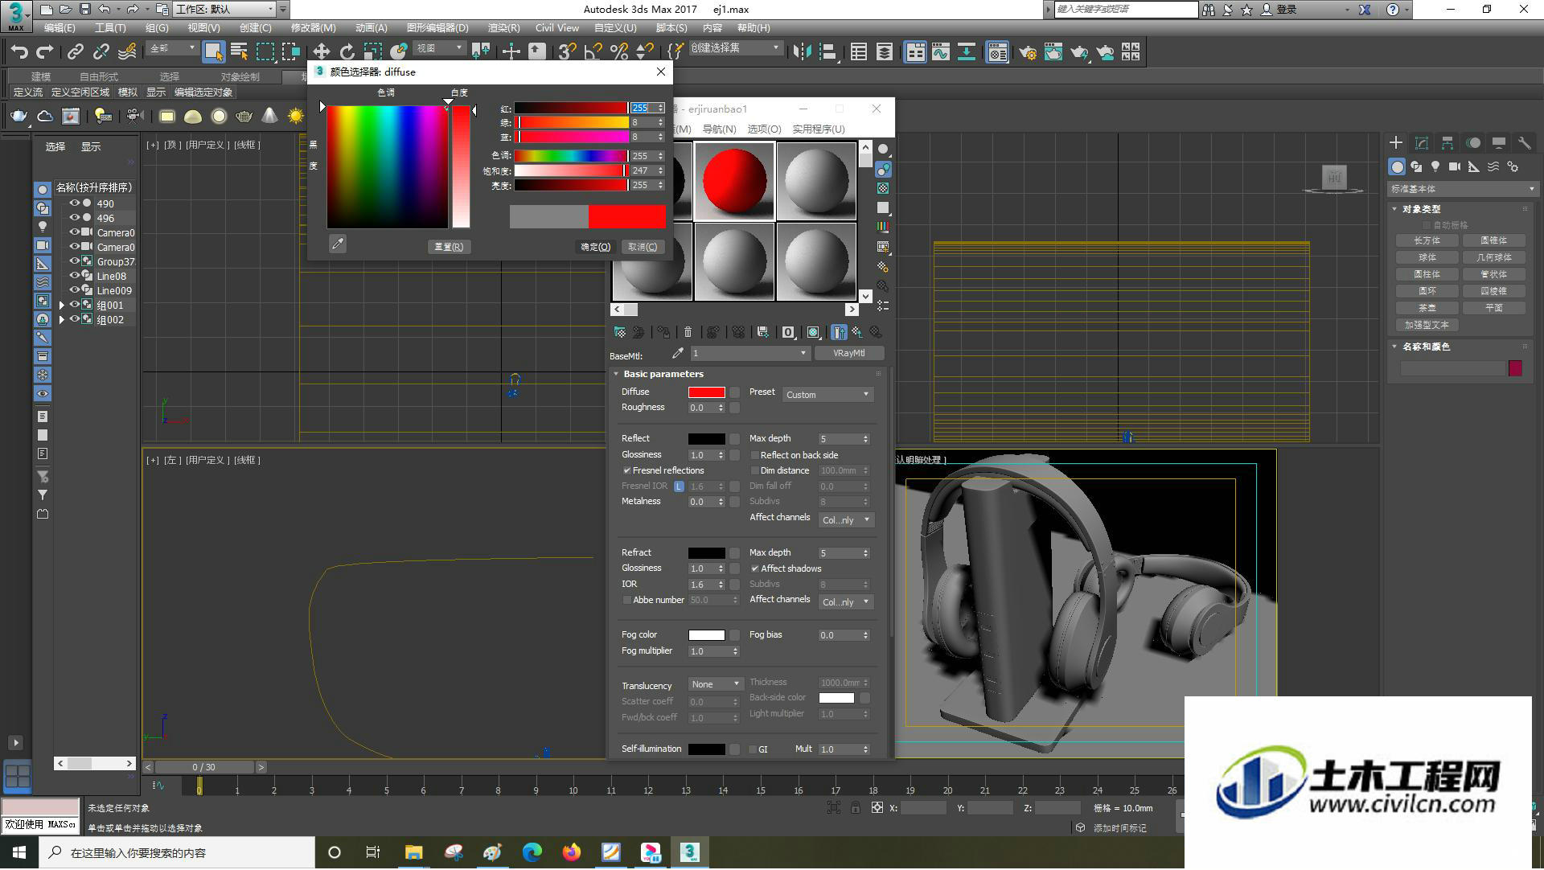This screenshot has height=870, width=1544.
Task: Open the Modify panel icon
Action: [1422, 143]
